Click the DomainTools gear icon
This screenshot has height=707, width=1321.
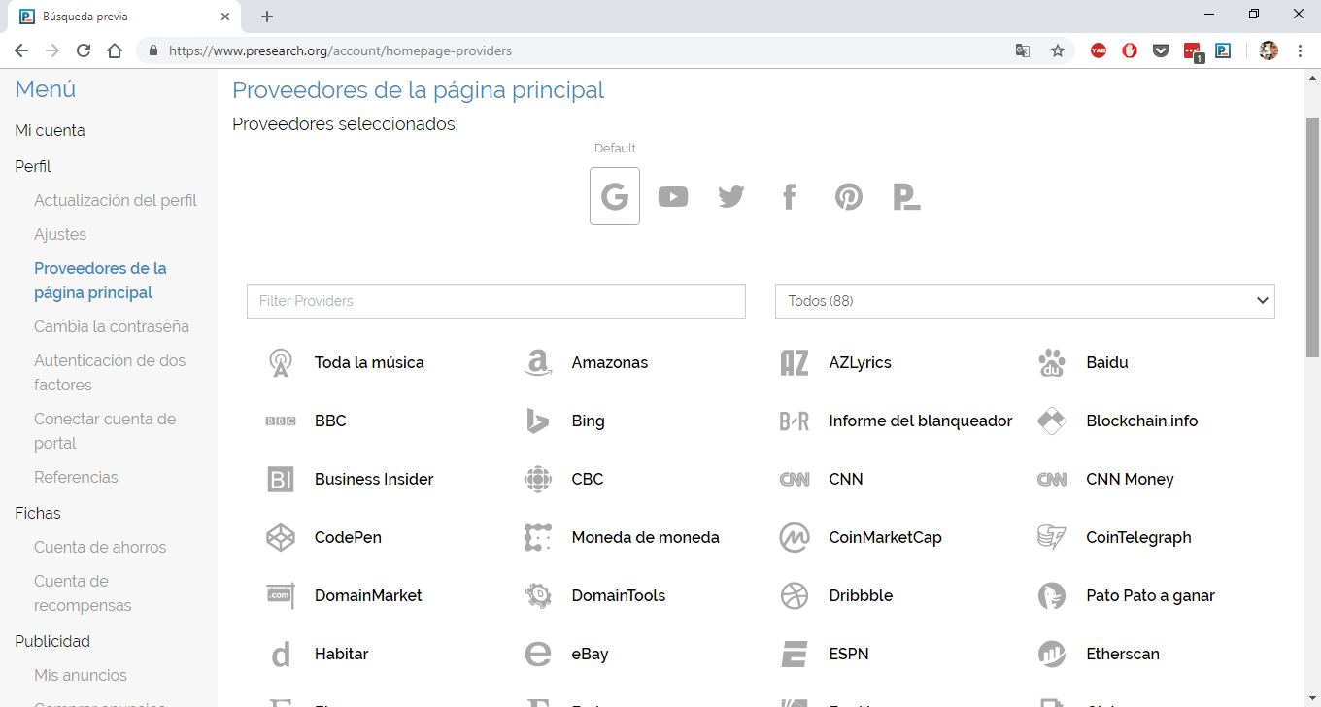[538, 595]
